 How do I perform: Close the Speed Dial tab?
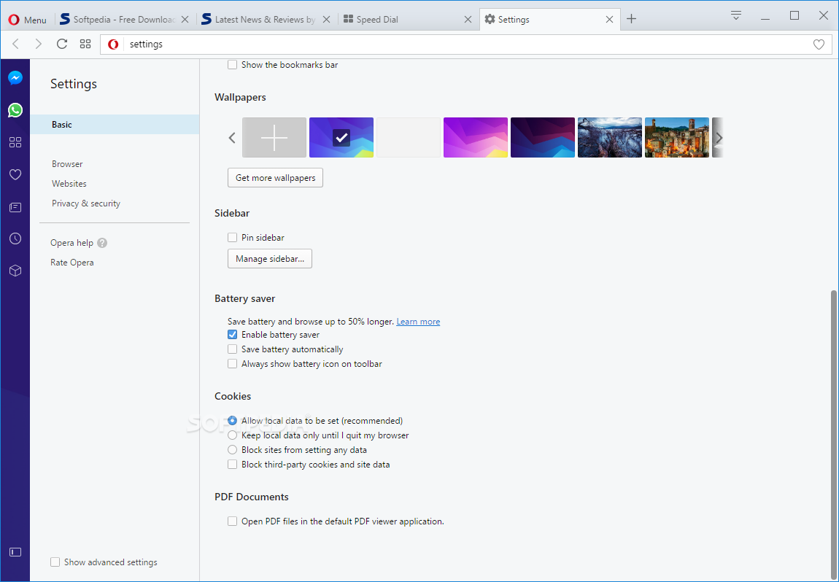pos(468,19)
